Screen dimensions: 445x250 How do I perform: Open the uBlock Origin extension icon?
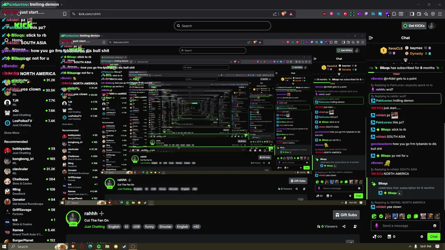(325, 14)
